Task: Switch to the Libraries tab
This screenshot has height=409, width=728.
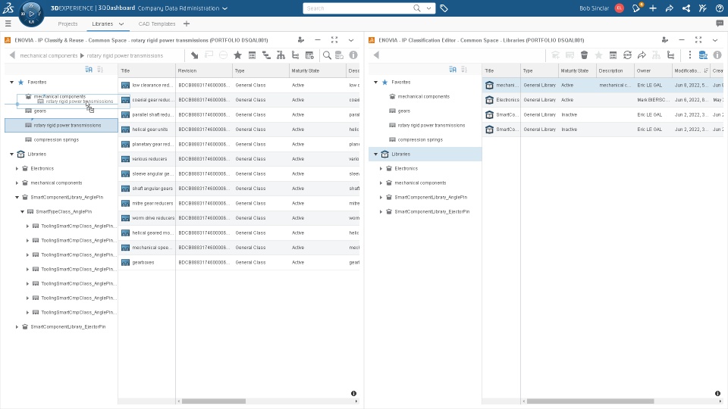Action: click(102, 23)
